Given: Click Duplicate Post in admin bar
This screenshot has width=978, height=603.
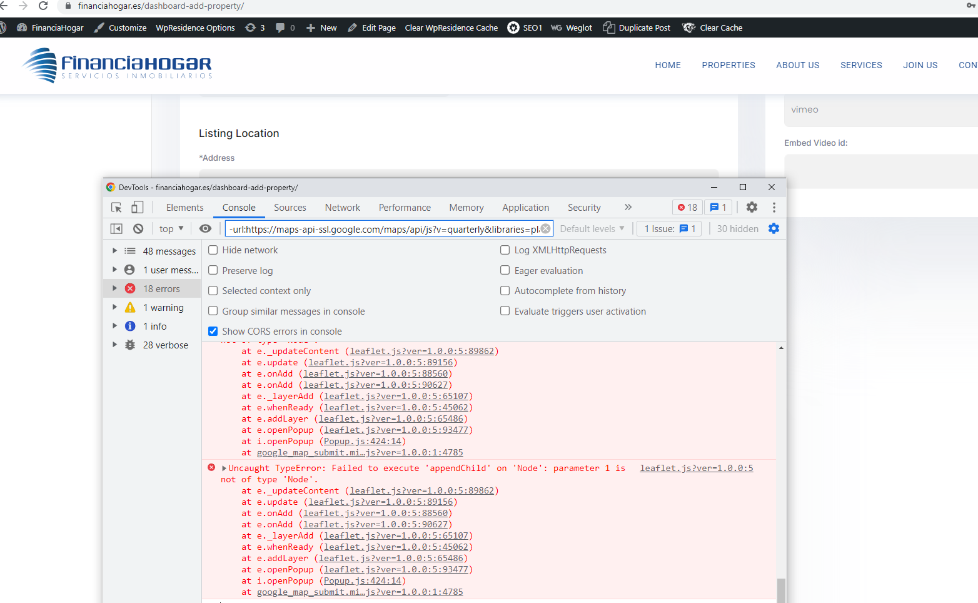Looking at the screenshot, I should tap(637, 28).
